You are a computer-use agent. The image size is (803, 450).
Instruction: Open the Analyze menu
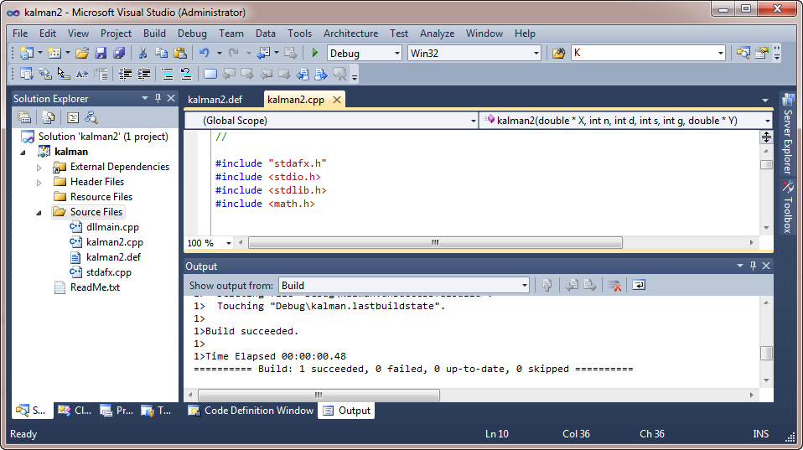(437, 34)
